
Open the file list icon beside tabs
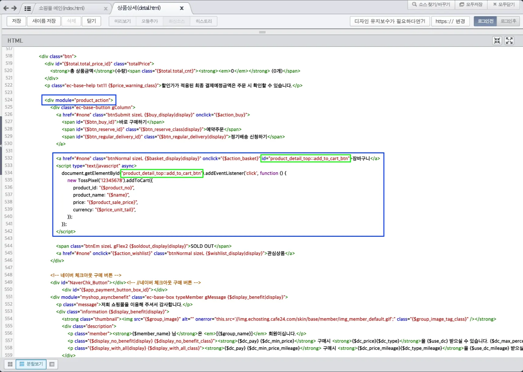27,9
